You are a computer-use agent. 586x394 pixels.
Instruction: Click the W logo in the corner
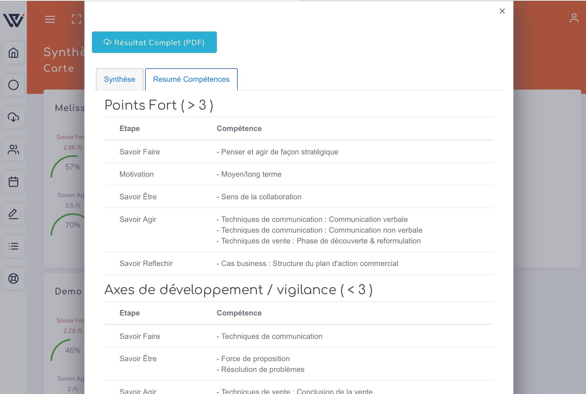pos(13,20)
